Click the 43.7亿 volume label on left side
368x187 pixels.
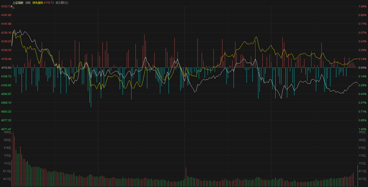[x=7, y=179]
